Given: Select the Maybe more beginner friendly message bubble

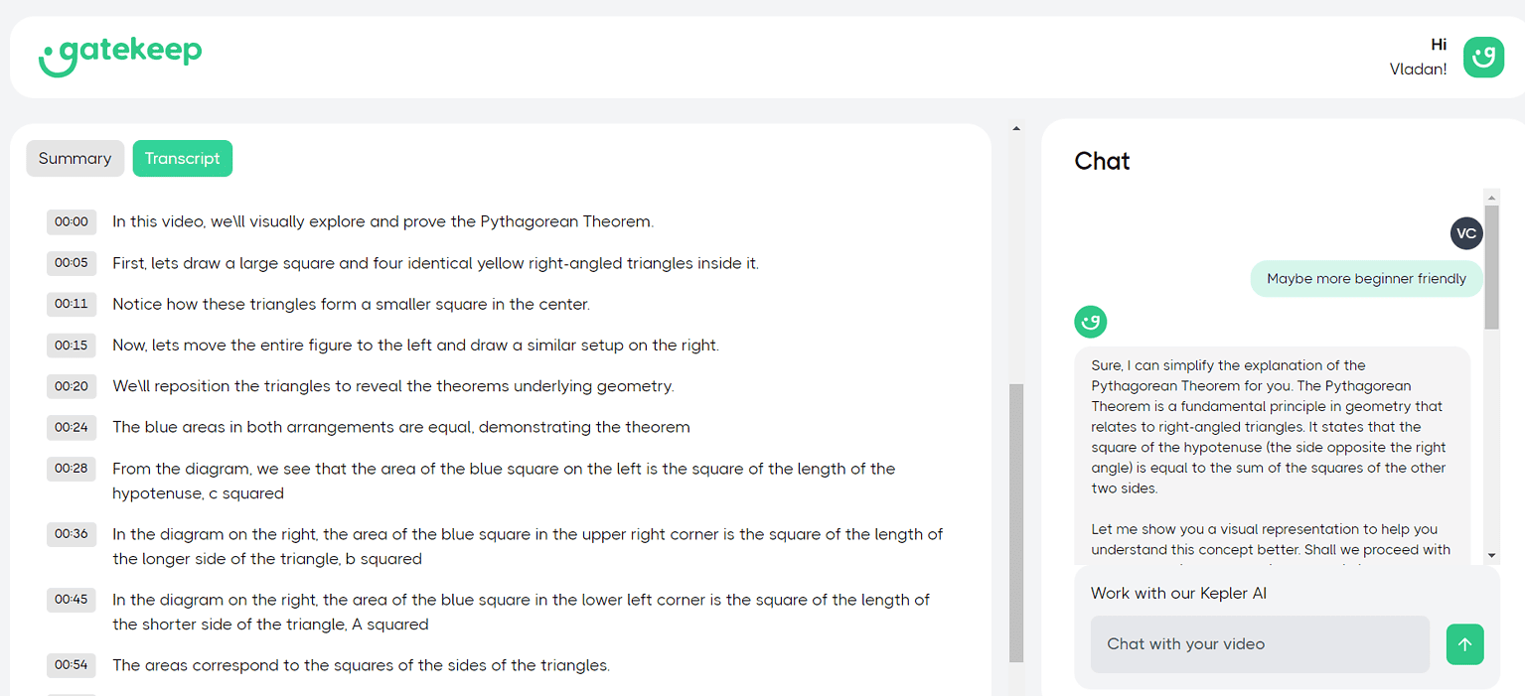Looking at the screenshot, I should [1366, 278].
